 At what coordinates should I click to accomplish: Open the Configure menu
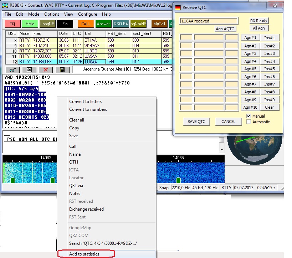click(87, 14)
